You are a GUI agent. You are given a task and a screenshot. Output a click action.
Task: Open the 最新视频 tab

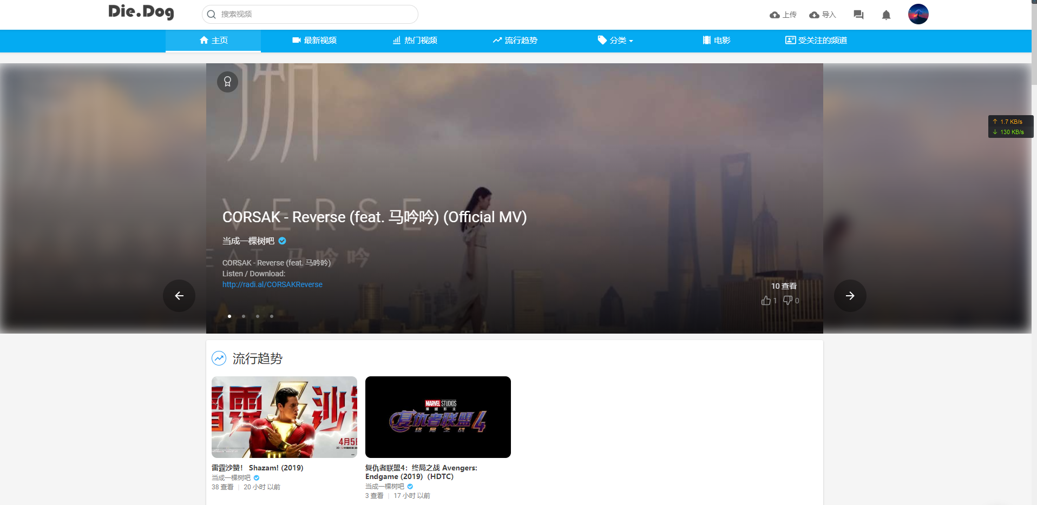tap(314, 41)
